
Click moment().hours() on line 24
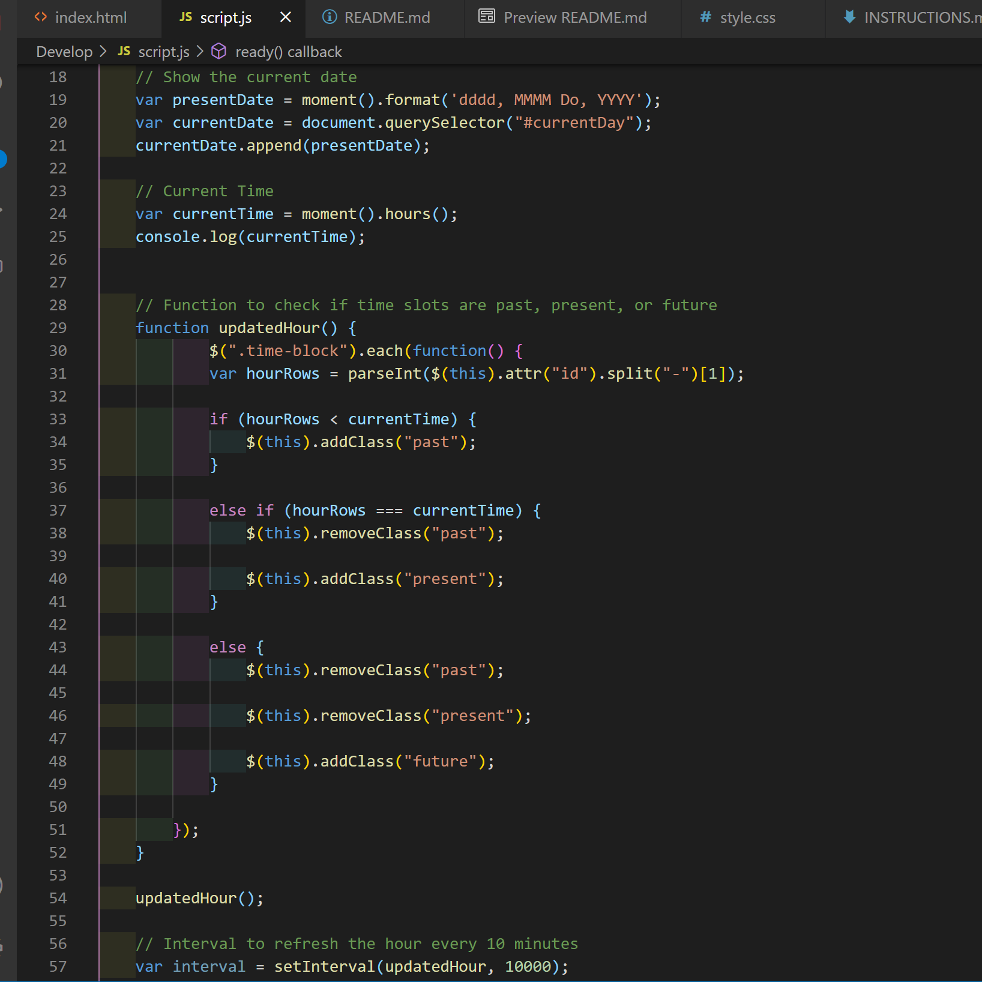tap(375, 214)
